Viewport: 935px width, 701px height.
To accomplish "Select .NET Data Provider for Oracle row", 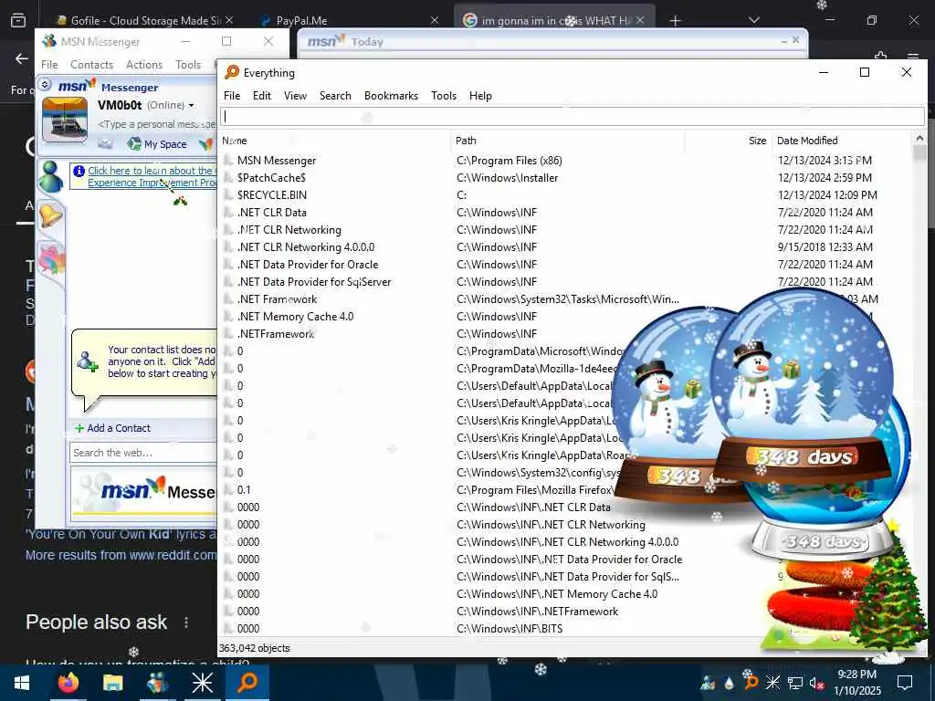I will click(x=564, y=264).
